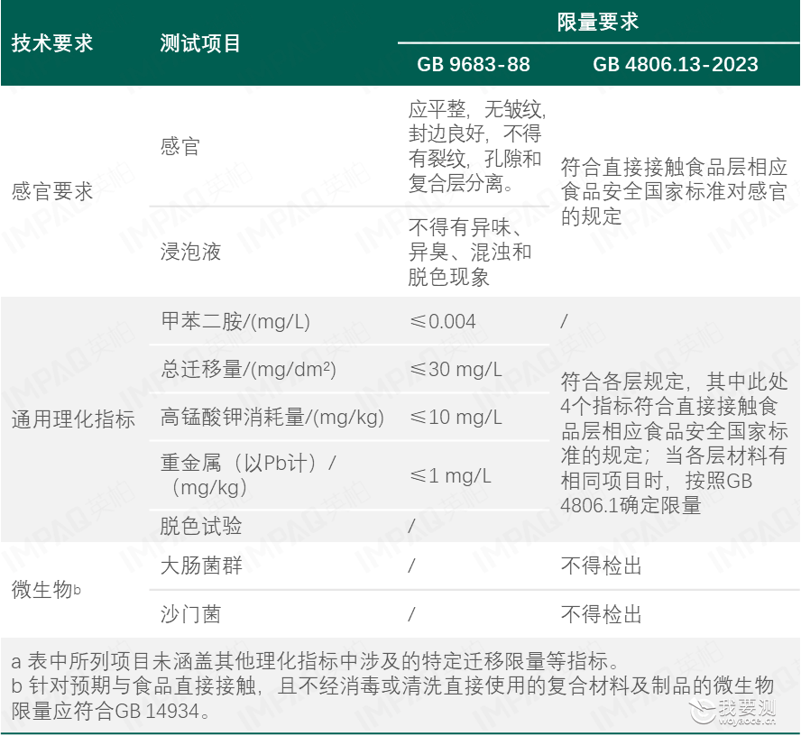Select the 总迁移量/(mg/dm²) item
The height and width of the screenshot is (736, 801).
[x=248, y=369]
